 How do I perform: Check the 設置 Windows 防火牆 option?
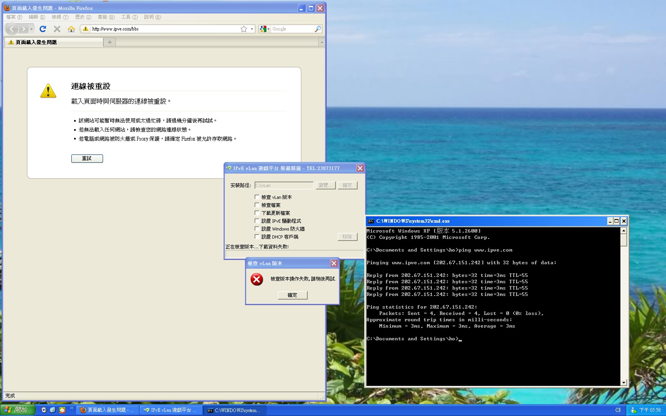tap(257, 229)
